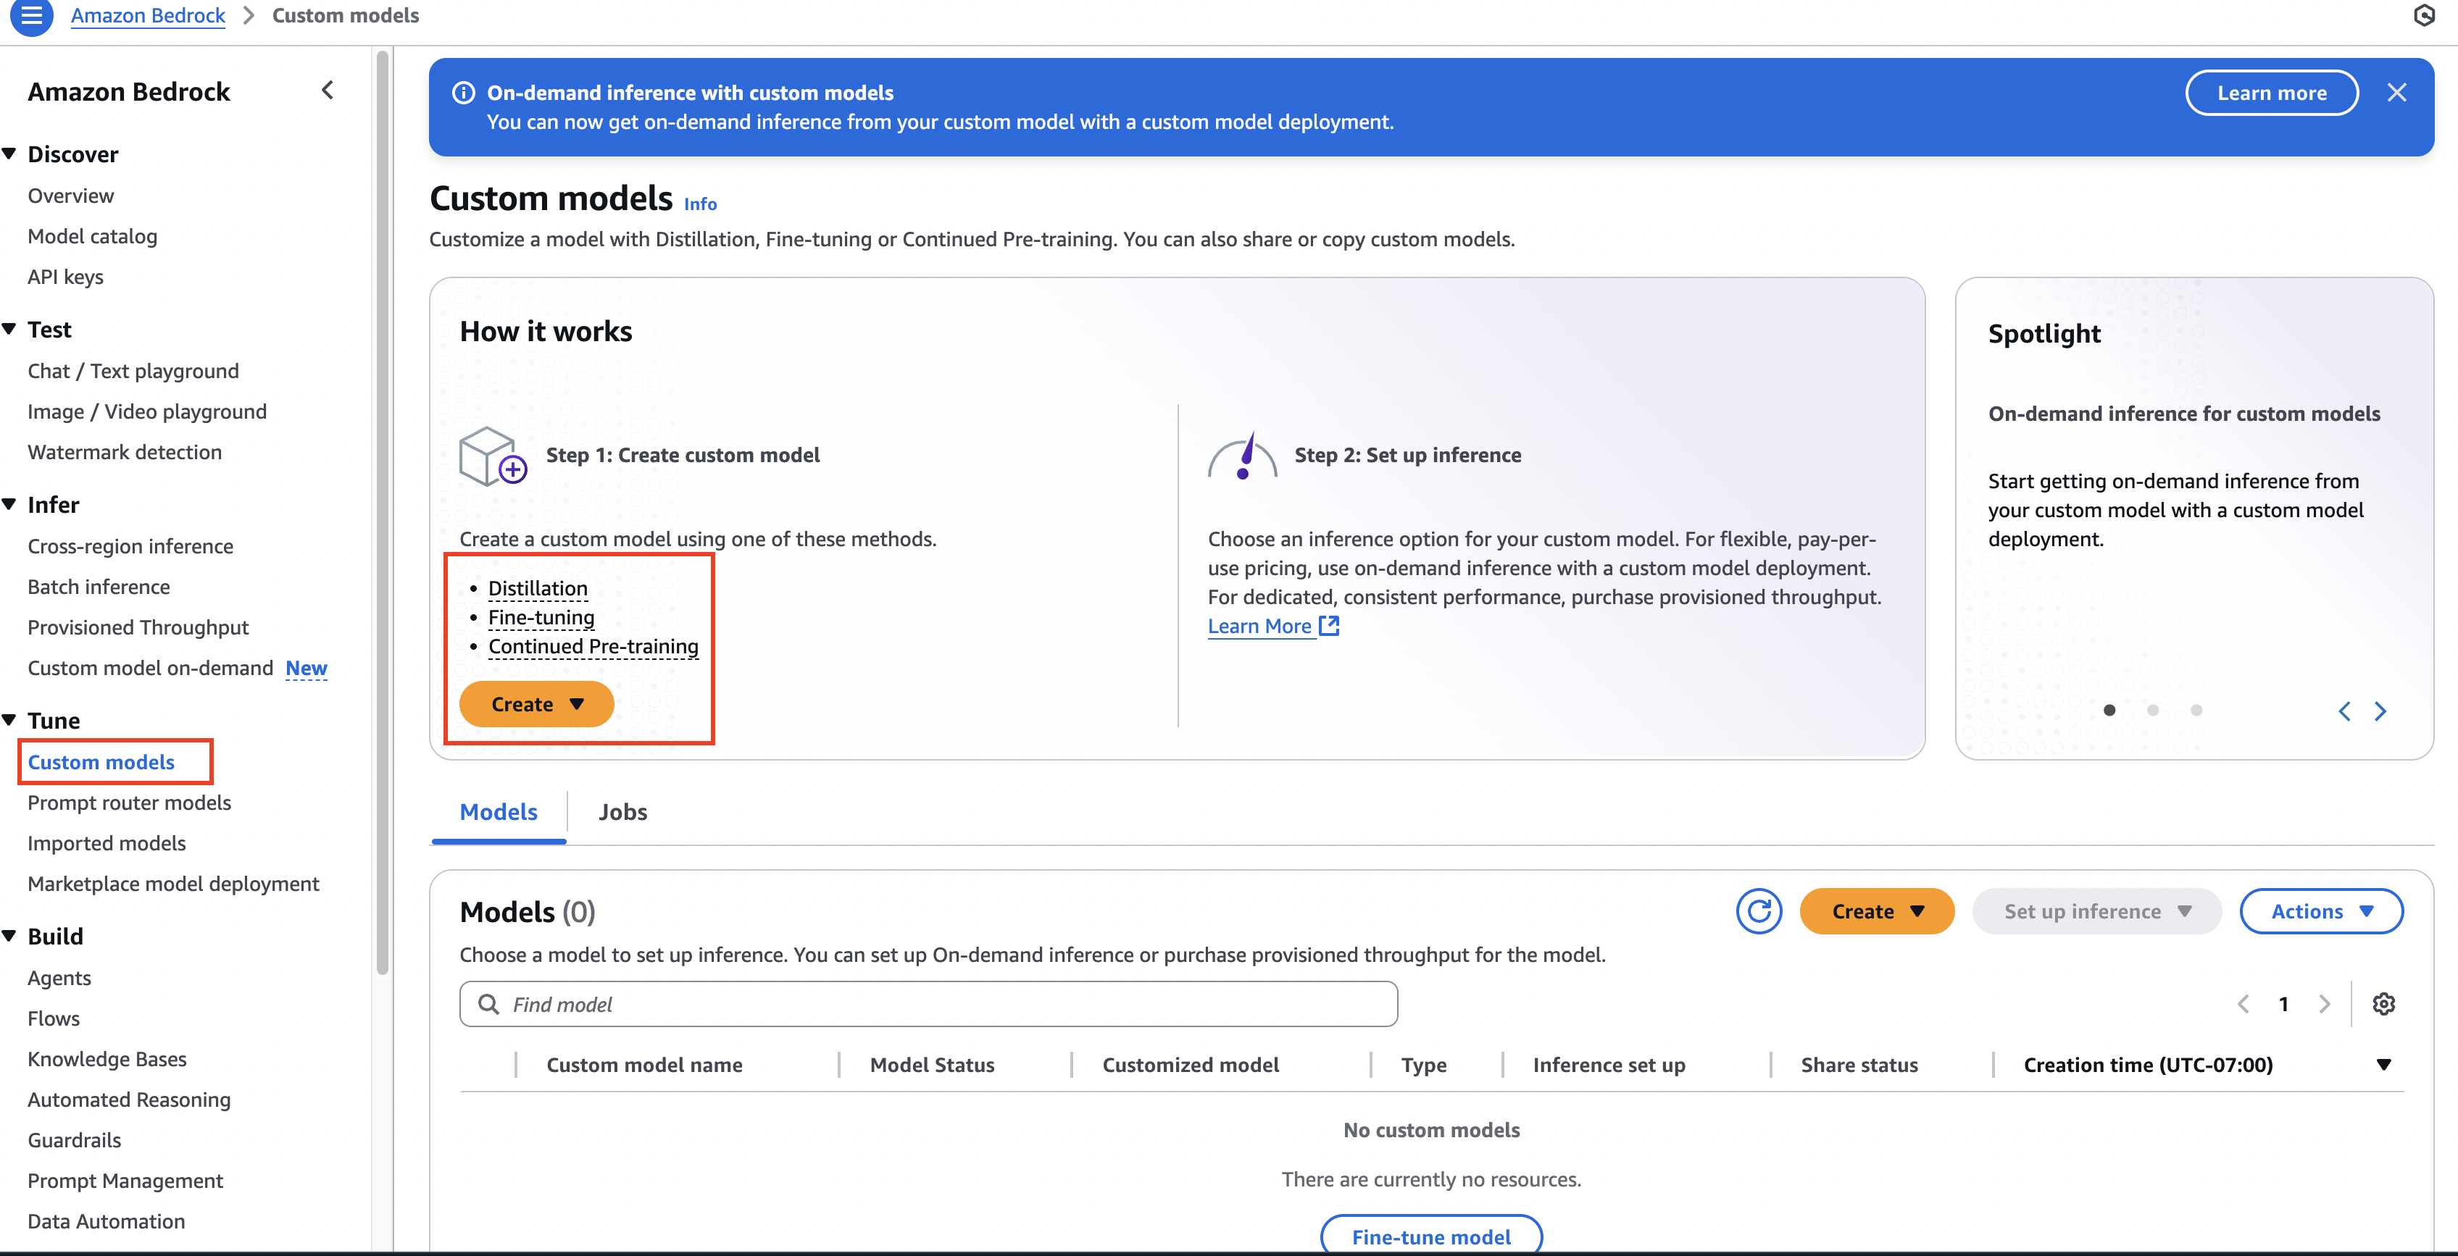Screen dimensions: 2458x1256
Task: Collapse the Discover sidebar section
Action: 10,154
